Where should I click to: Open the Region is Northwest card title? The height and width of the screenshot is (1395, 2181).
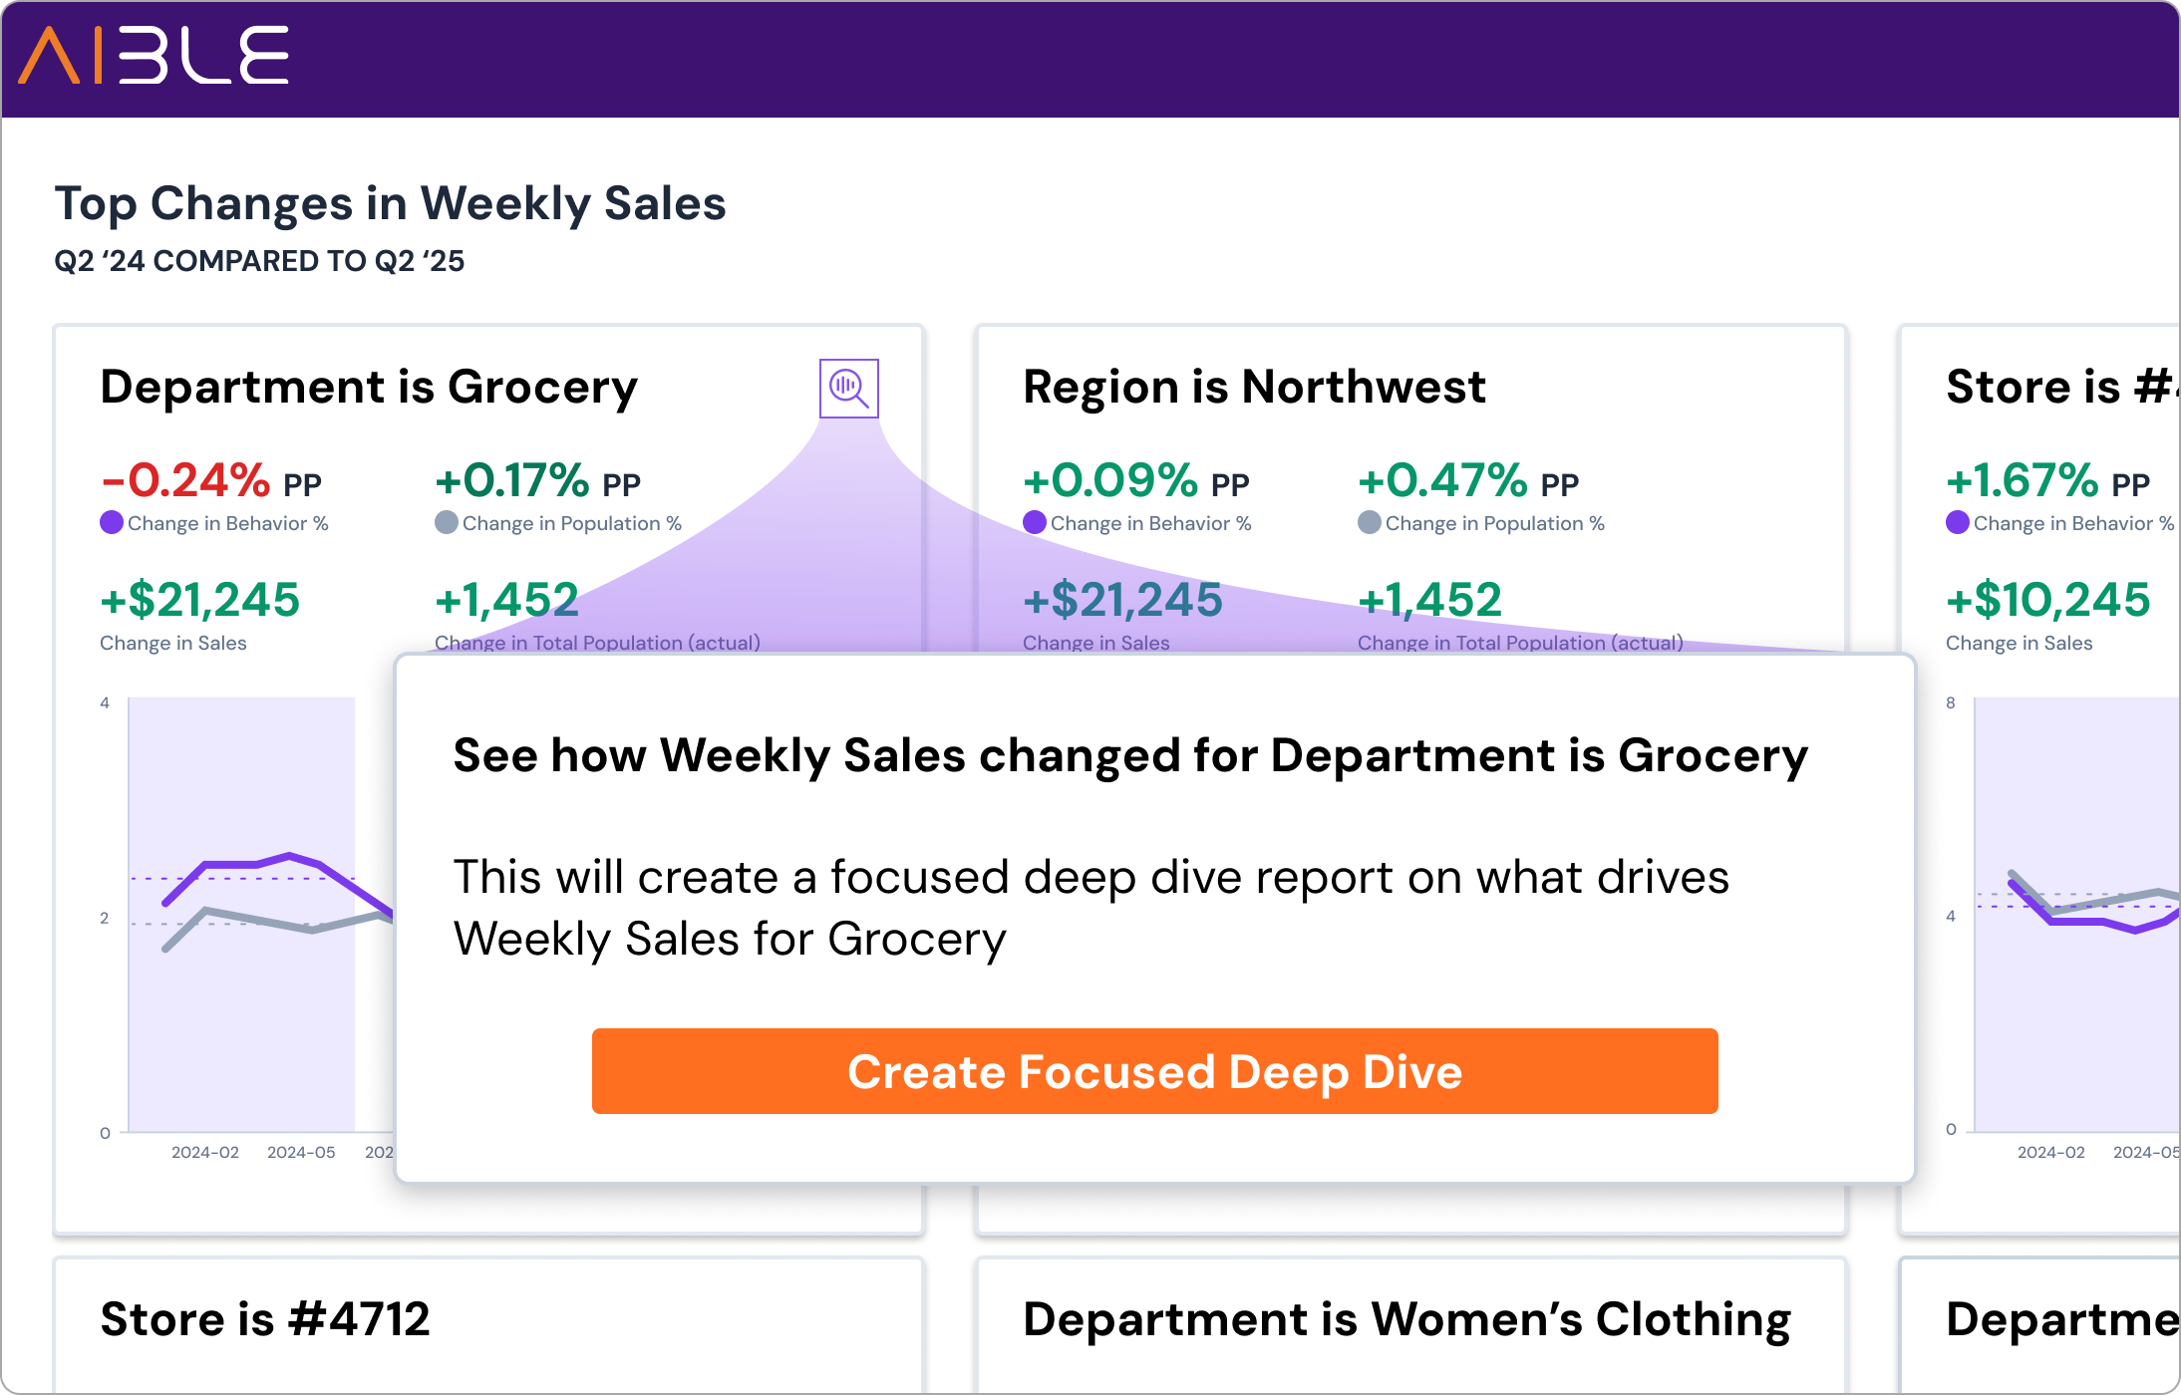[x=1254, y=387]
